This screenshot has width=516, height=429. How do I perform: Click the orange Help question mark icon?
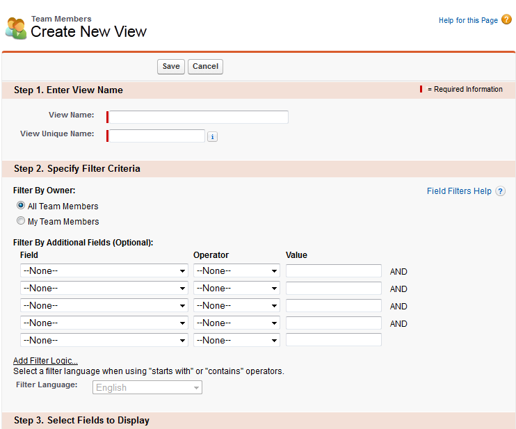[x=506, y=19]
